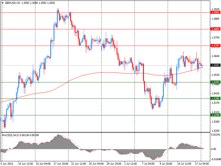Image resolution: width=221 pixels, height=166 pixels.
Task: Click the GBPUSD,H4 chart title text
Action: [x=12, y=3]
